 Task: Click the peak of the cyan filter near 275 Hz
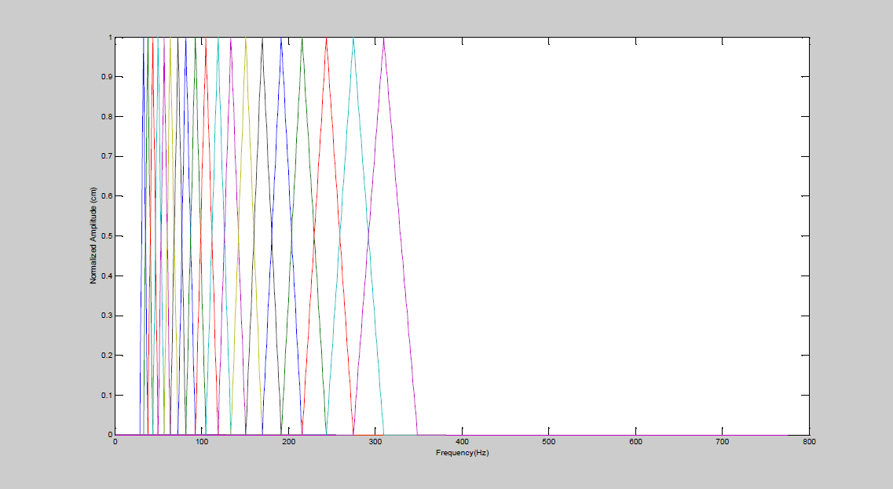point(353,38)
